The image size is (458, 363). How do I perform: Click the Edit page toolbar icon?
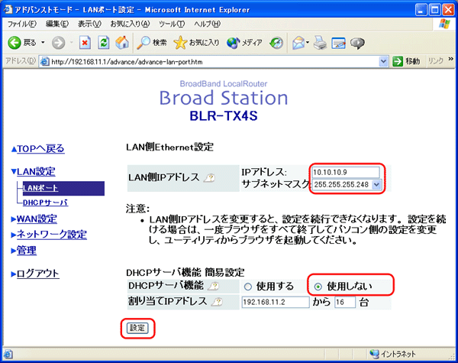(x=338, y=43)
